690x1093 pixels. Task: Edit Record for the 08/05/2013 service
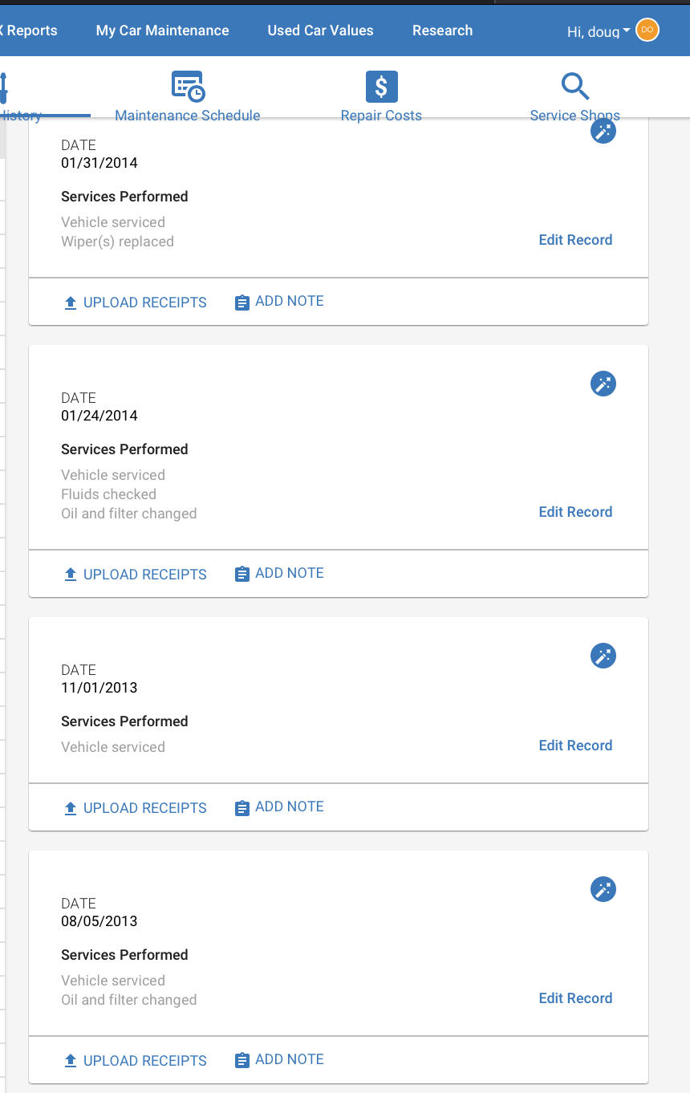point(575,998)
